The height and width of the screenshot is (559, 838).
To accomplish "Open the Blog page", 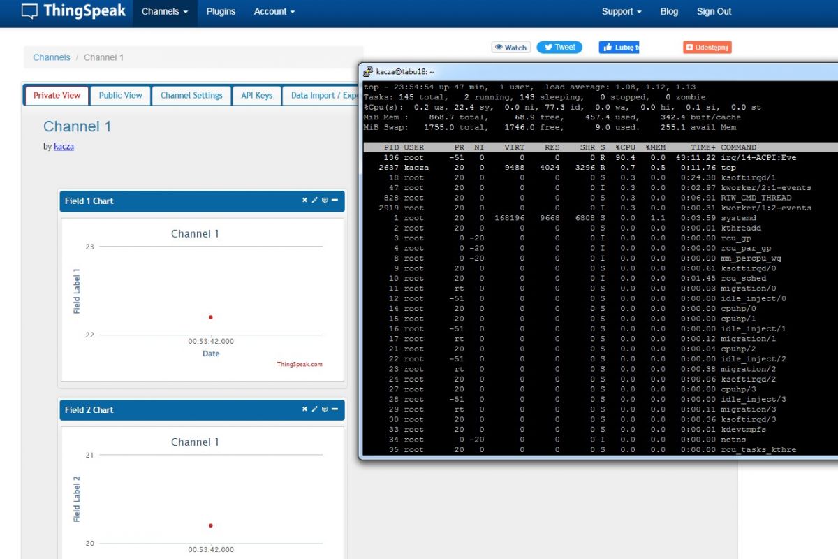I will click(669, 12).
